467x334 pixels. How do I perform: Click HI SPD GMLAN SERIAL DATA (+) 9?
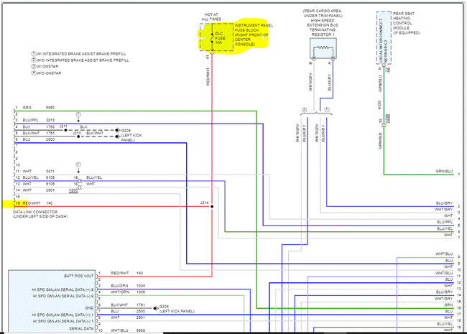point(63,289)
